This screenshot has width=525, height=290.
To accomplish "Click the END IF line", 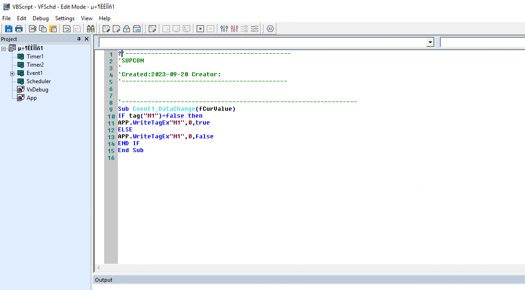I will pos(129,143).
